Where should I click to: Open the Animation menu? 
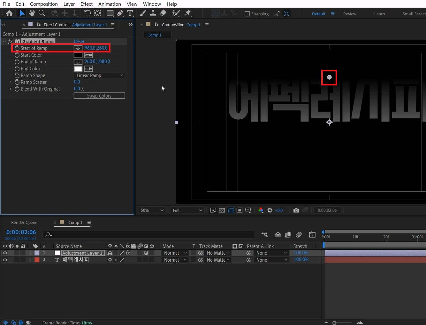(110, 4)
